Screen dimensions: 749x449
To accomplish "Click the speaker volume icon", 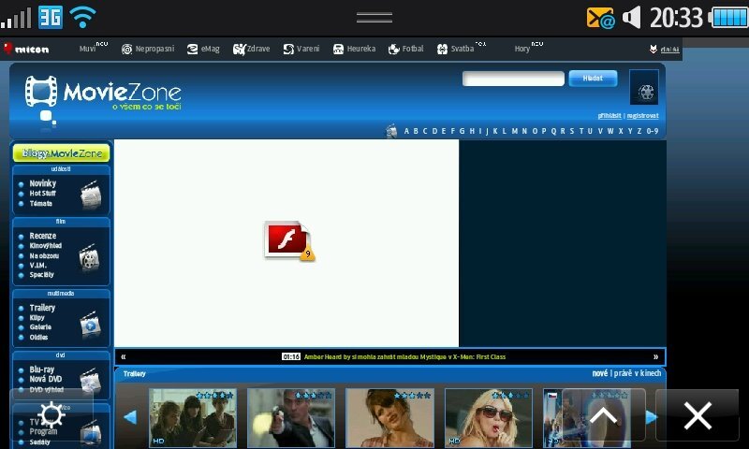I will (633, 17).
